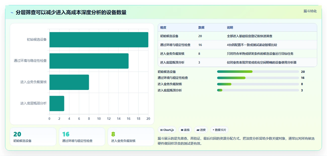Click the 进入业务负载复核 chart bar
The image size is (327, 156).
(x=69, y=82)
